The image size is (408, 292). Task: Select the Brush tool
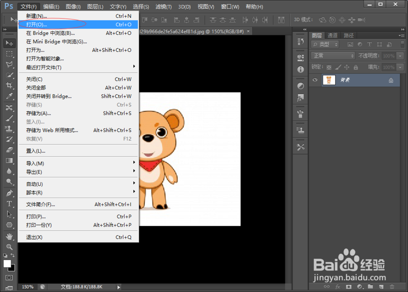coord(9,118)
